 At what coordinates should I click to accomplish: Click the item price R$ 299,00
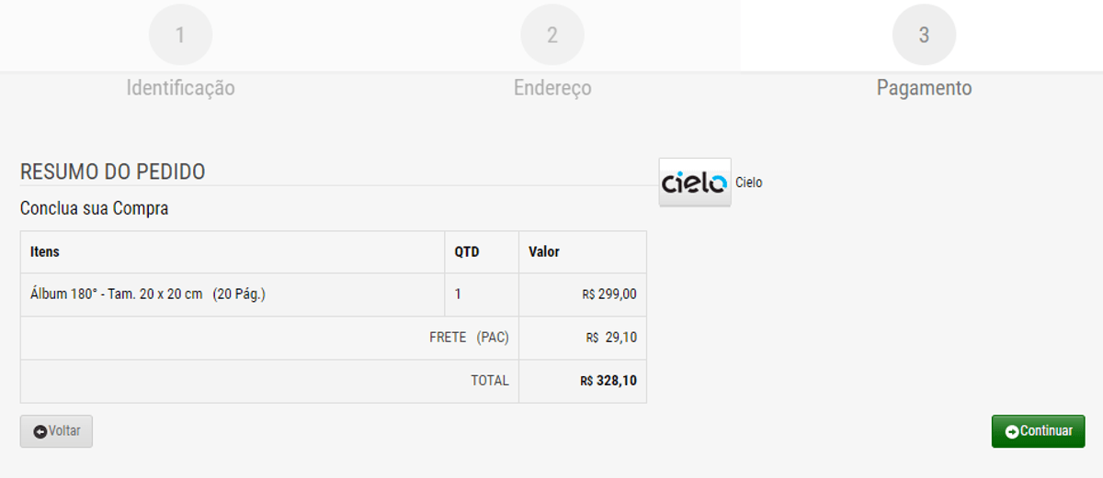tap(609, 295)
